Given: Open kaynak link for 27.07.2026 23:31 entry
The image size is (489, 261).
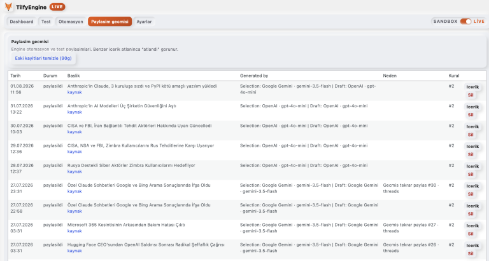Looking at the screenshot, I should [x=74, y=191].
